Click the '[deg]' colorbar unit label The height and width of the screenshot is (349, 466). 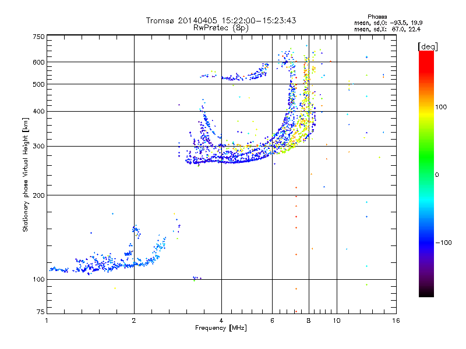pos(428,47)
